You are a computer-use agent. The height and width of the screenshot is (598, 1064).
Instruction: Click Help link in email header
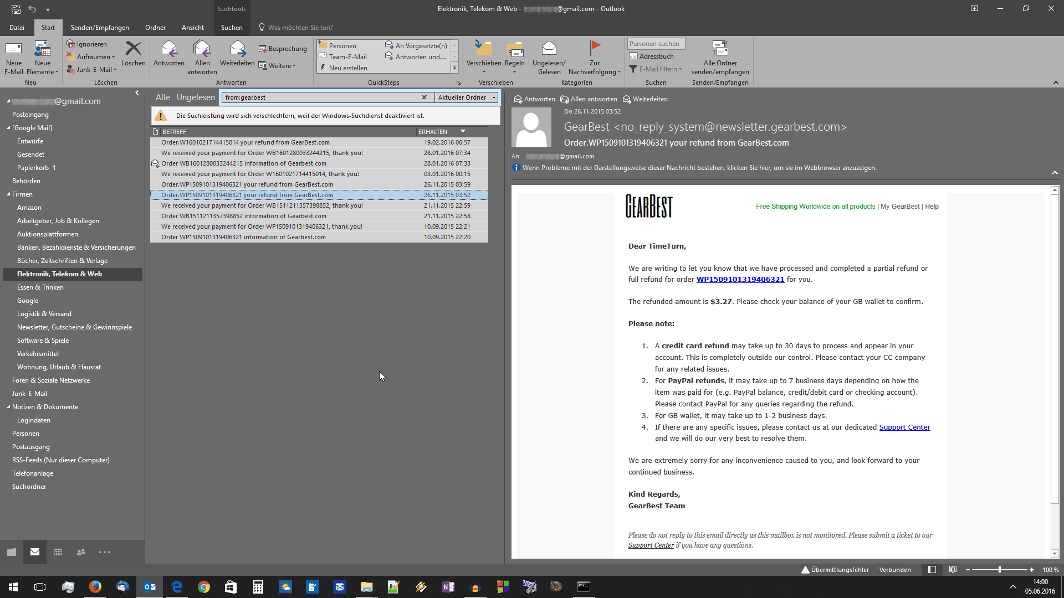click(932, 207)
